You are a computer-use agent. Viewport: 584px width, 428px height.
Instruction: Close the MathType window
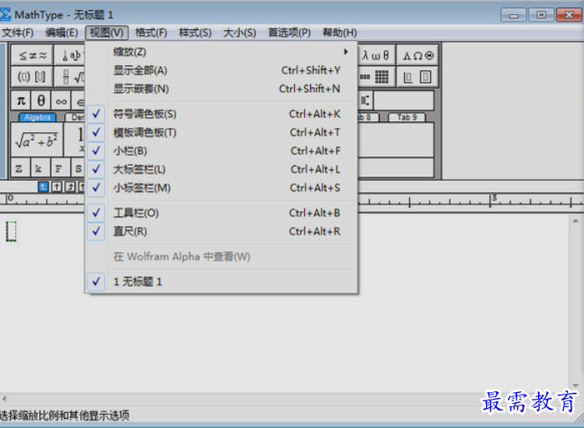tap(568, 15)
